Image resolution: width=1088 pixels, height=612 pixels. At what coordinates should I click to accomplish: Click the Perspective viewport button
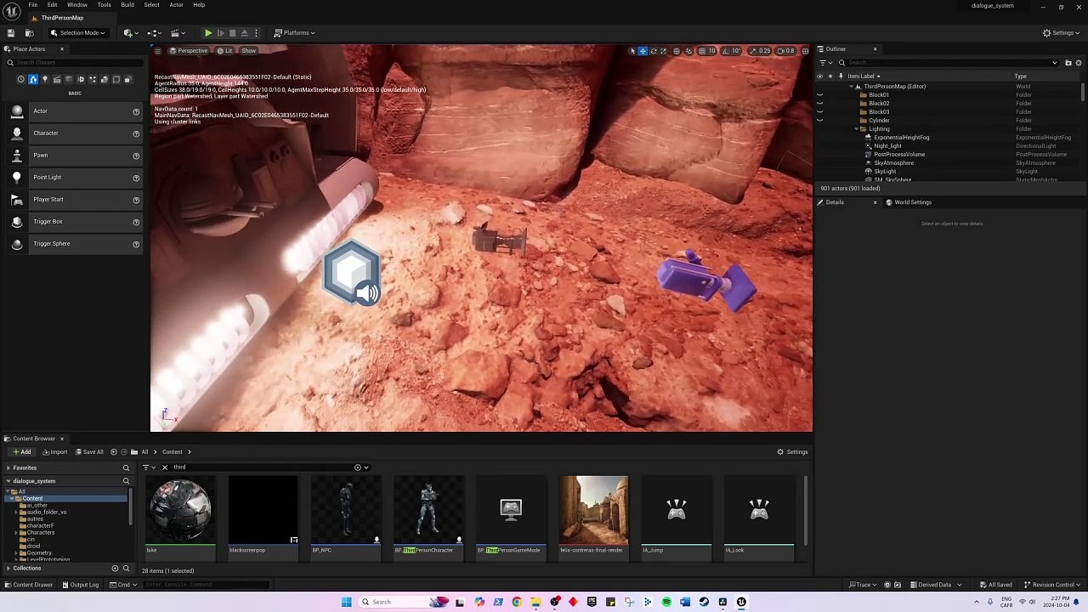coord(188,51)
